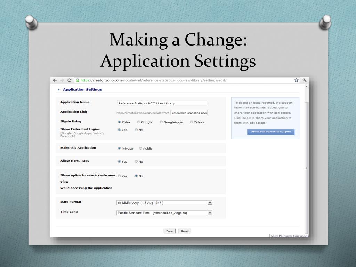Select Zoho as signin method
The width and height of the screenshot is (356, 267).
[x=119, y=122]
